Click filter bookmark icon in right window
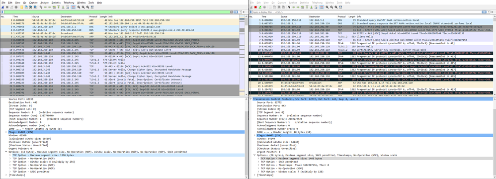The width and height of the screenshot is (496, 179). 251,12
